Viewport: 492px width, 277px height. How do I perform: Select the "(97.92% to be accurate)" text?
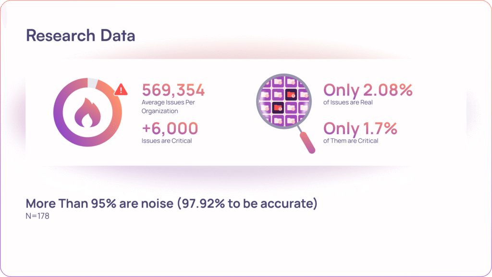click(247, 203)
